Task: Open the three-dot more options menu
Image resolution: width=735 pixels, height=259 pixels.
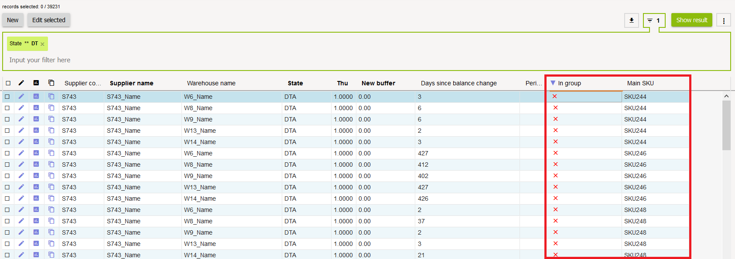Action: coord(724,20)
